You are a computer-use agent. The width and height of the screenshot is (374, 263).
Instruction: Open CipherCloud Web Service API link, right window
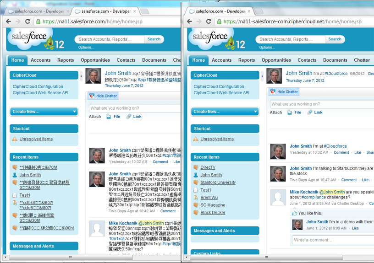coord(221,92)
